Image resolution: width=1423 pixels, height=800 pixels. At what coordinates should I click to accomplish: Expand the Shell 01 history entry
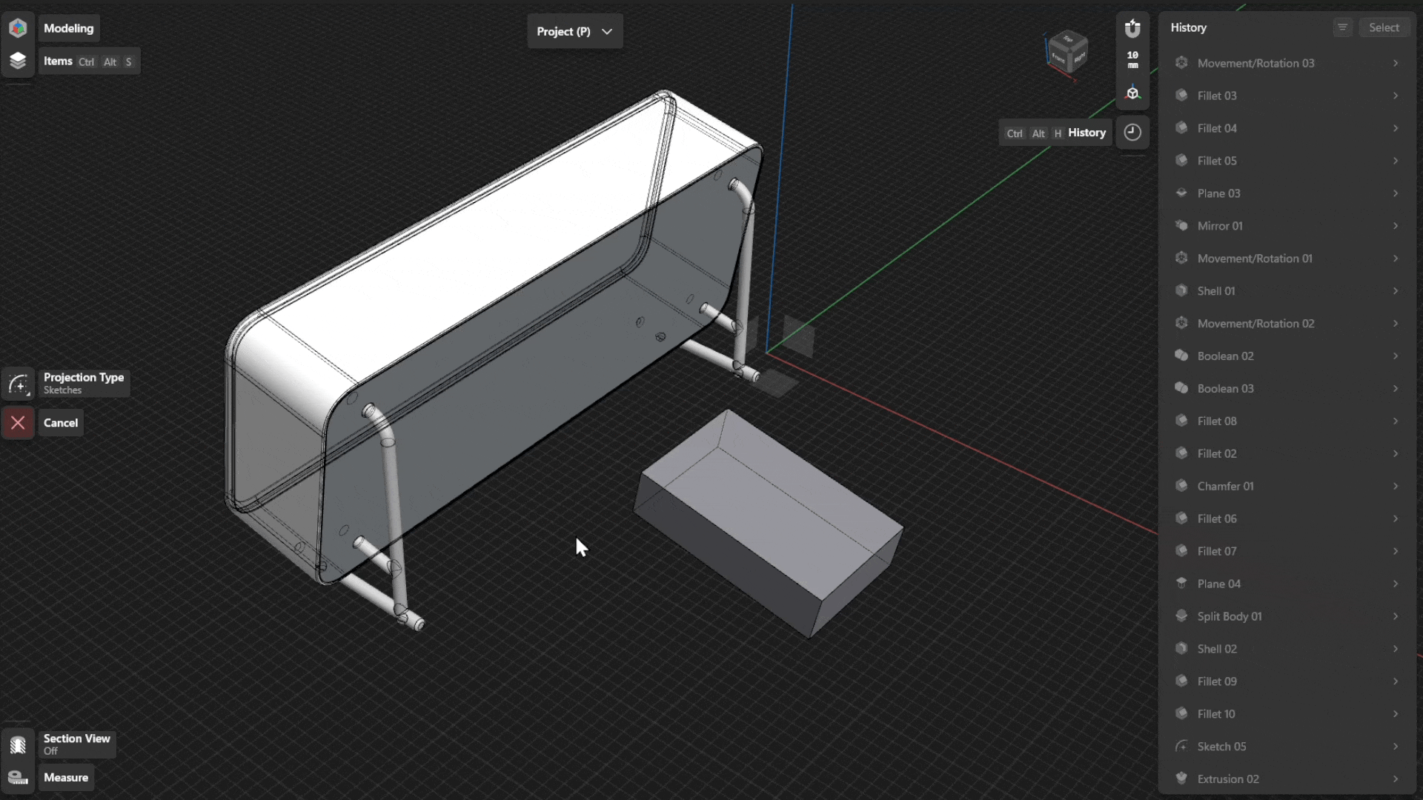pos(1396,290)
